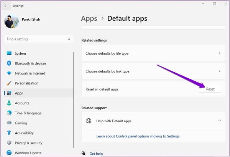Go to Bluetooth & devices
Image resolution: width=230 pixels, height=157 pixels.
(39, 63)
